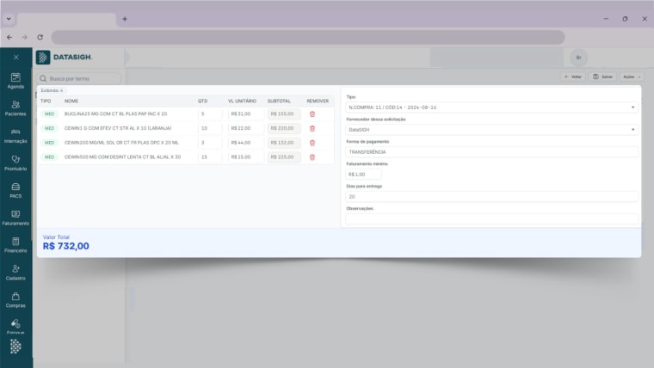Click the search magnifier icon

(x=43, y=78)
